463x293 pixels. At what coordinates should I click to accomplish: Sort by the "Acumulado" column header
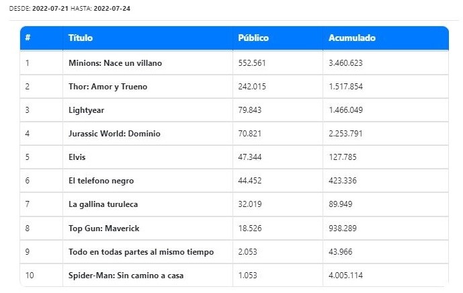352,38
